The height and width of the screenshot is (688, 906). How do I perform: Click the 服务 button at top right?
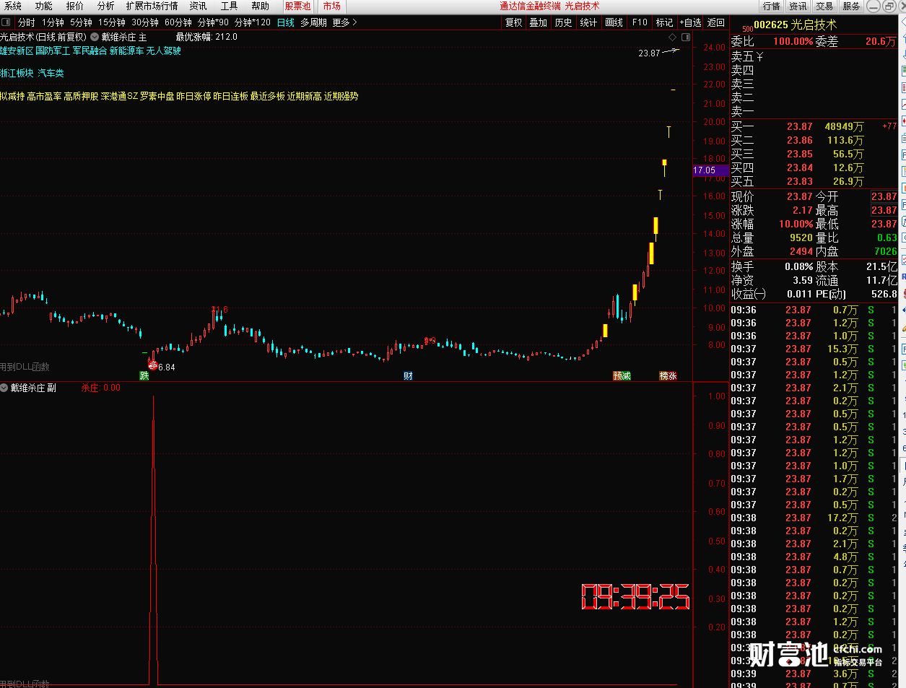[851, 6]
